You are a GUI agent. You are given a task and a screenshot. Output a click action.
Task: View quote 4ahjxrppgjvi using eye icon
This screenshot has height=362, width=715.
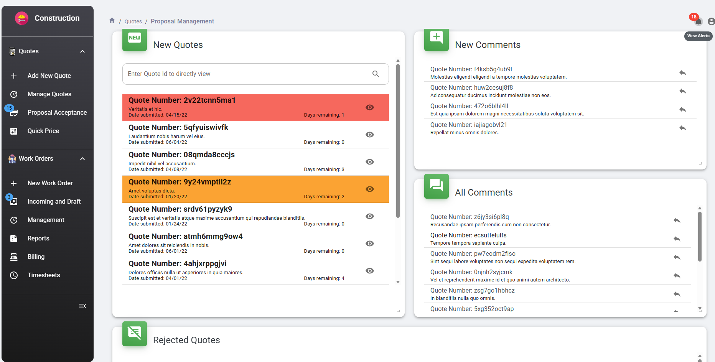click(369, 271)
